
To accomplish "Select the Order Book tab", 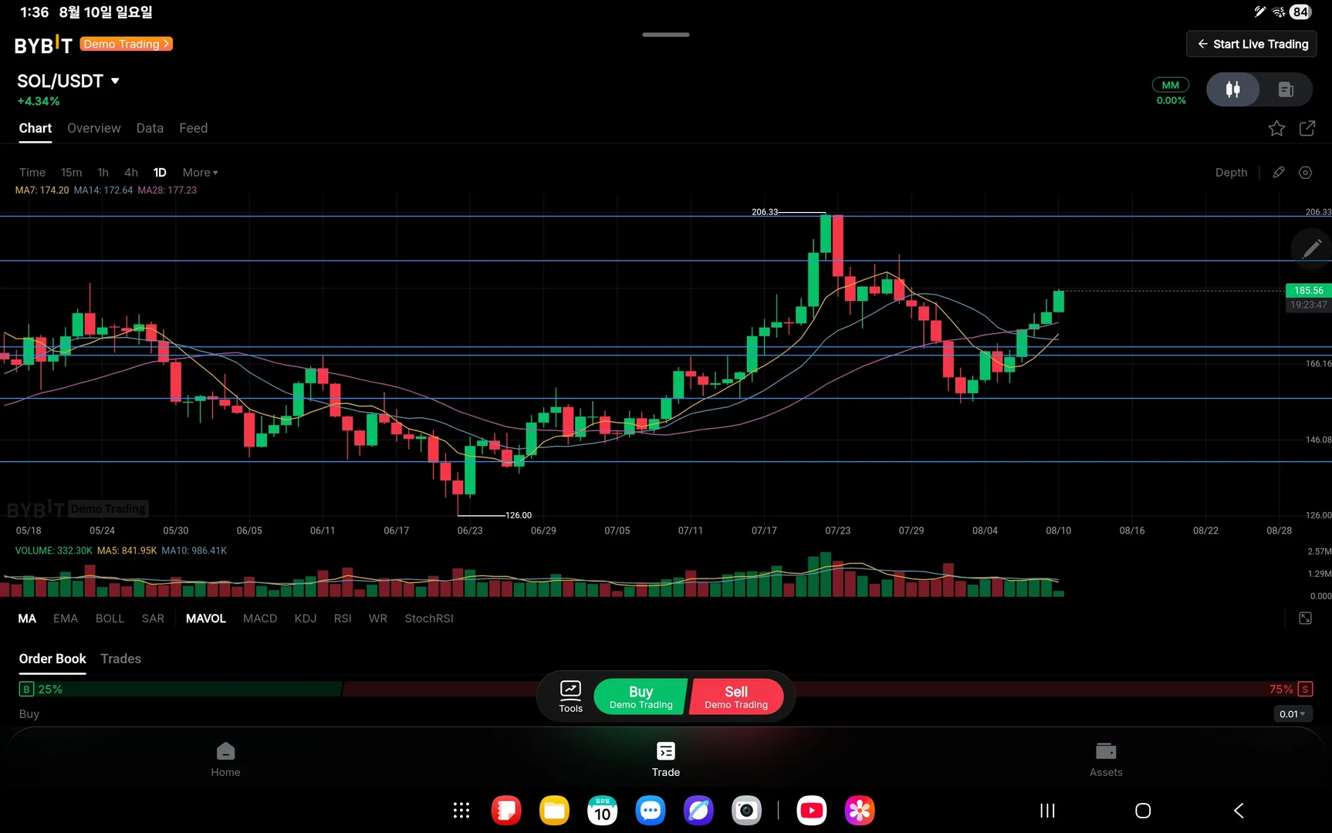I will 52,659.
